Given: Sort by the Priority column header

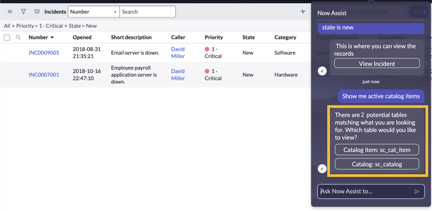Looking at the screenshot, I should (214, 37).
